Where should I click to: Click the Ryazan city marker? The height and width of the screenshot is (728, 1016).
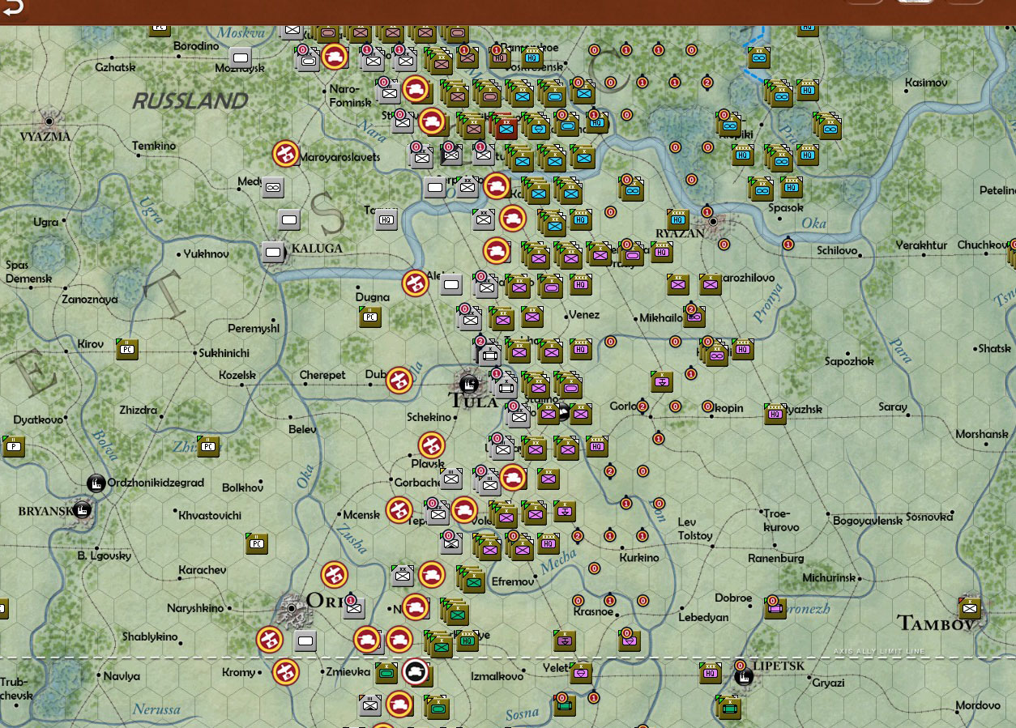(x=715, y=220)
